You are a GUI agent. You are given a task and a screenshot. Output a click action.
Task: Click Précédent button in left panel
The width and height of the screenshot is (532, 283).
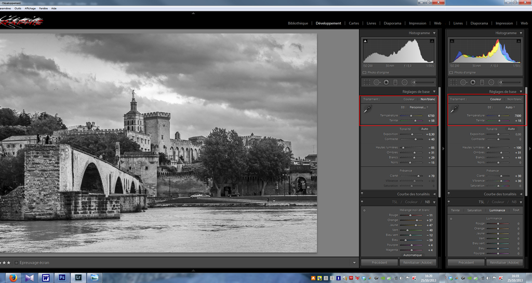[379, 262]
